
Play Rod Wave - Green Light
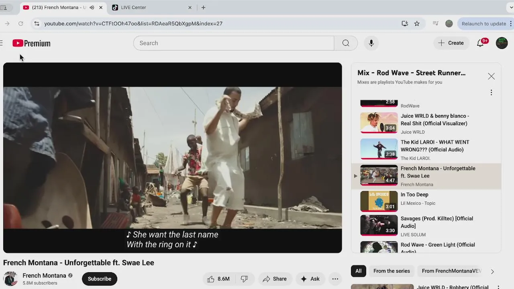click(426, 247)
